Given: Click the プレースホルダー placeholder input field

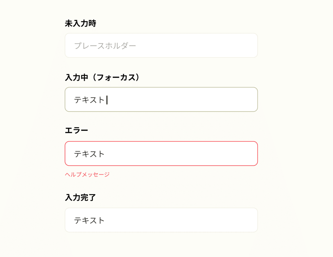Looking at the screenshot, I should click(x=161, y=45).
